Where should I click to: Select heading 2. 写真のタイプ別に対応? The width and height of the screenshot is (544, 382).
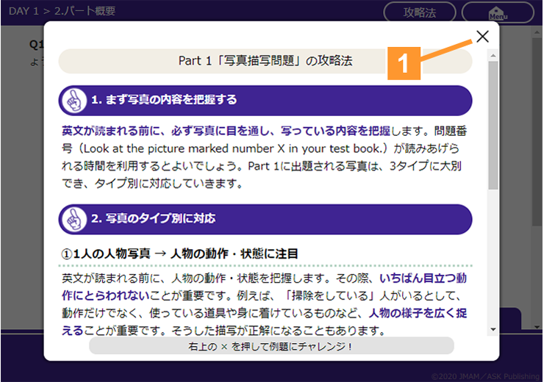[154, 219]
